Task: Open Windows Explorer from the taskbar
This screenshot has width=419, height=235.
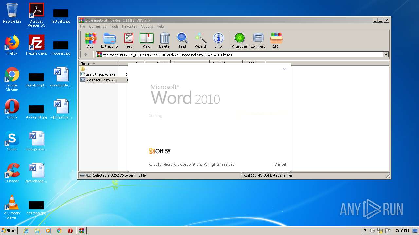Action: coord(37,231)
